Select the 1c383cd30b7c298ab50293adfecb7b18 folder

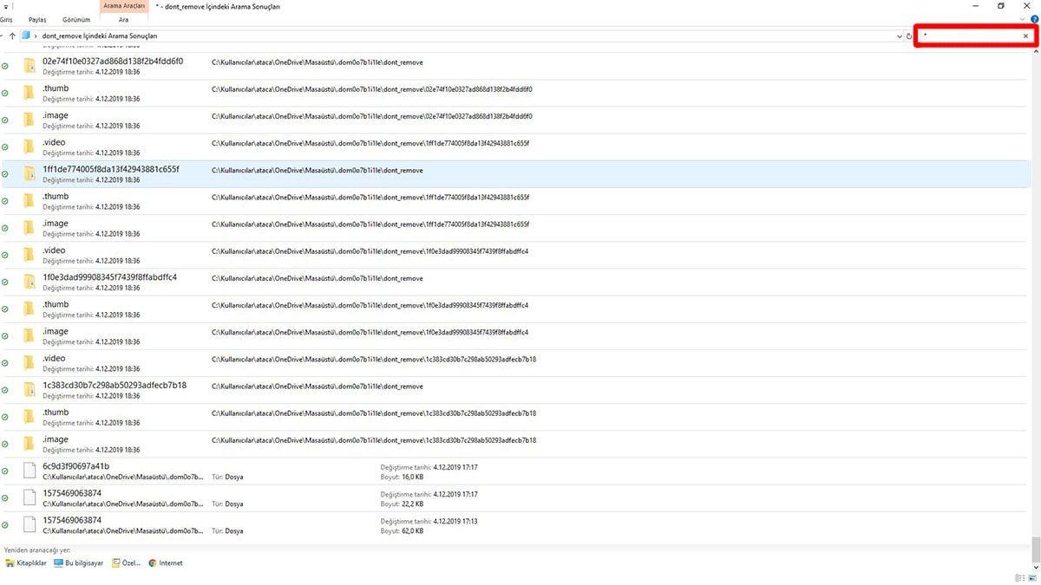[115, 386]
